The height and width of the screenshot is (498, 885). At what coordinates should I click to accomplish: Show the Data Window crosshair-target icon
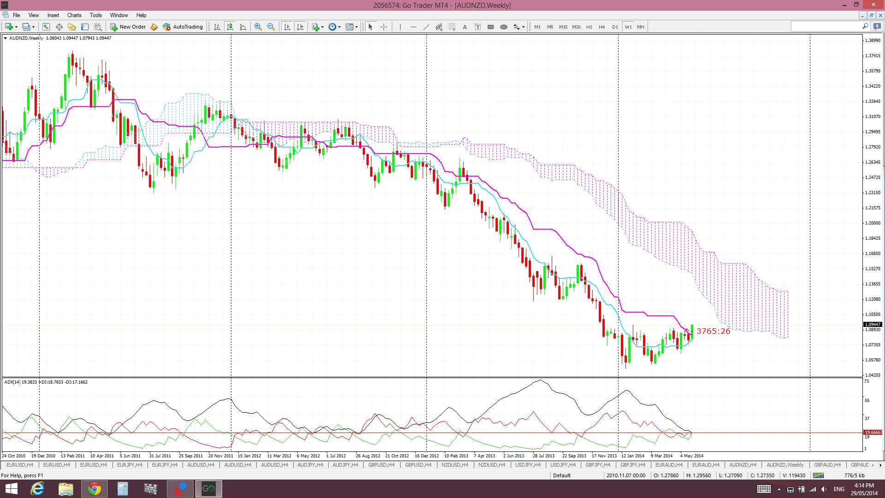coord(59,27)
